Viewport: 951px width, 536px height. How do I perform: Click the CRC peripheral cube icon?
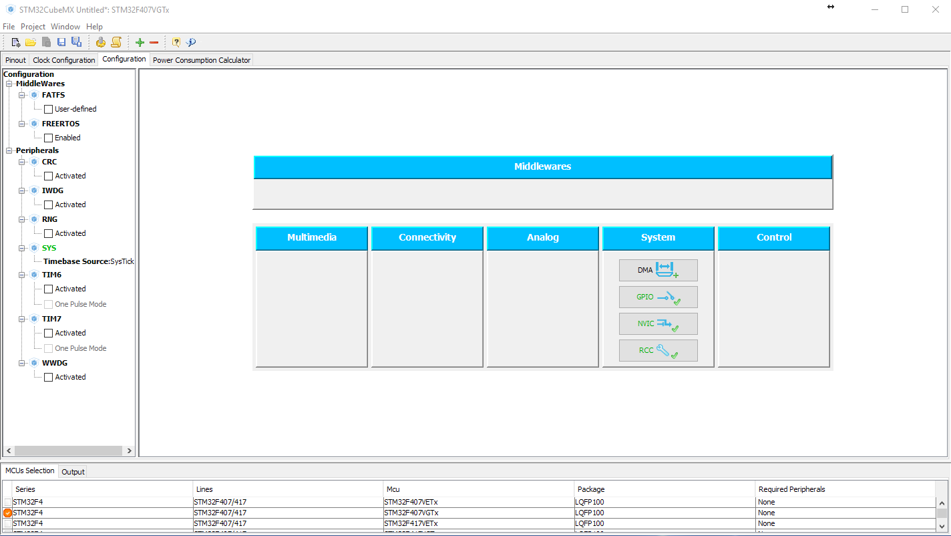pyautogui.click(x=34, y=162)
